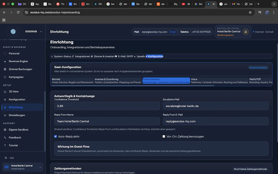
Task: Open the apps grid in the bookmarks bar
Action: tap(4, 20)
